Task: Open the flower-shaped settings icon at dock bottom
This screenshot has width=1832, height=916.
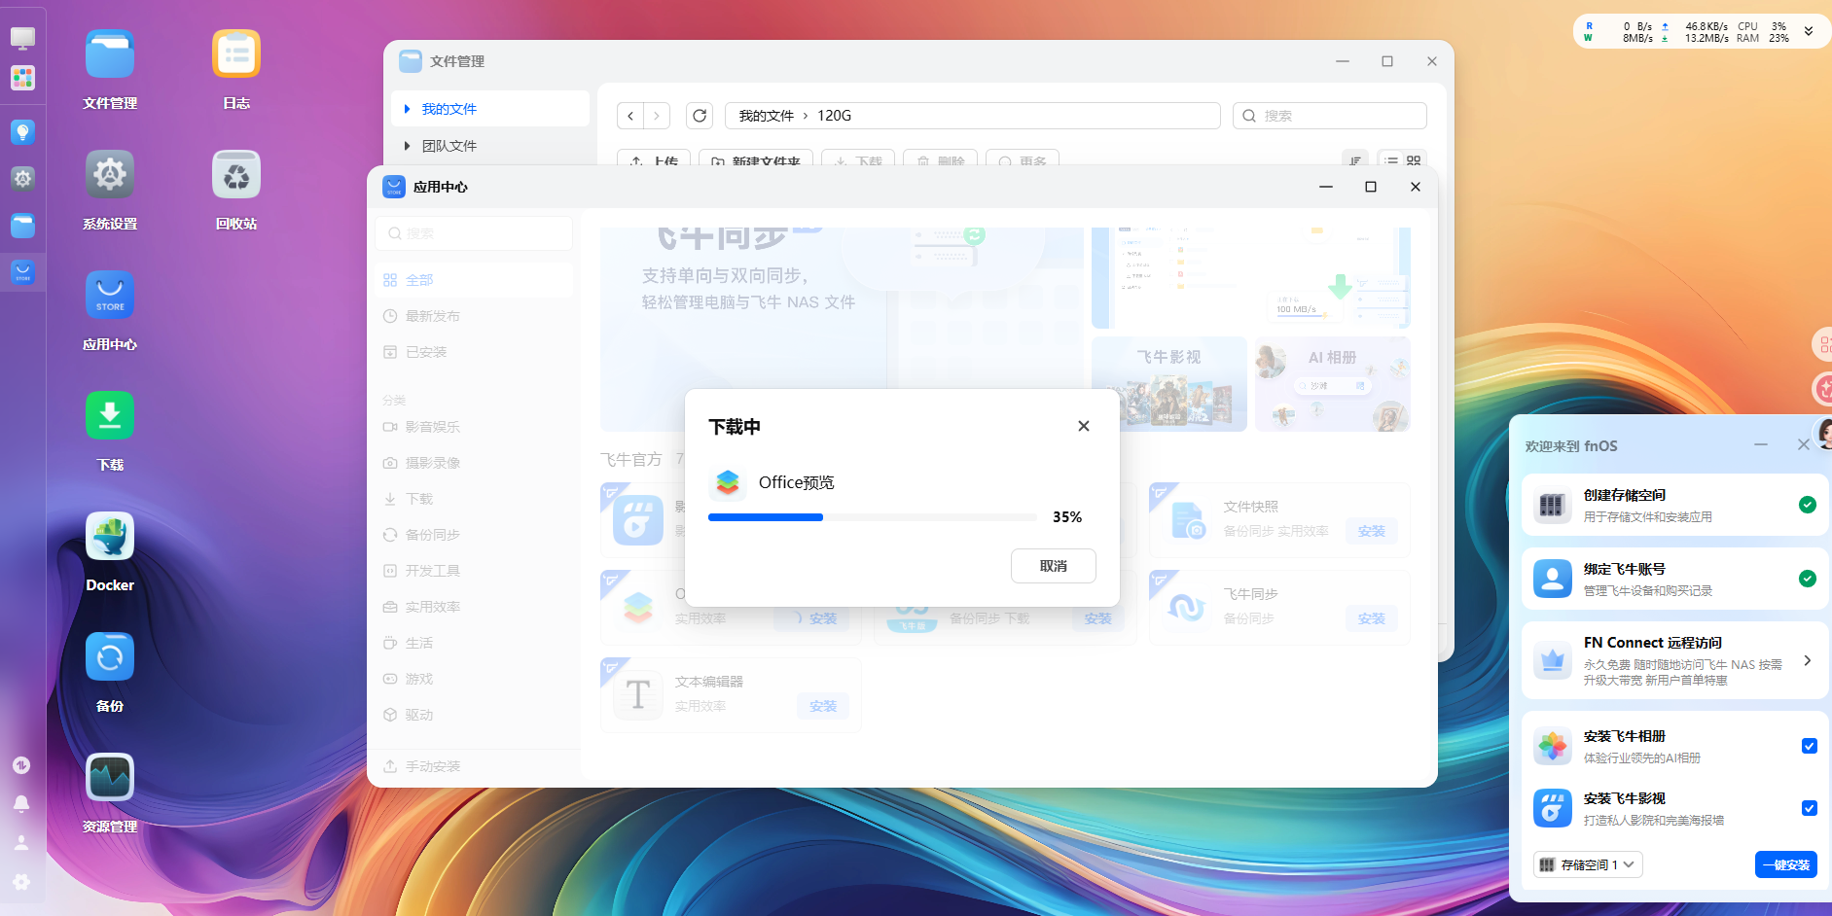Action: point(21,882)
